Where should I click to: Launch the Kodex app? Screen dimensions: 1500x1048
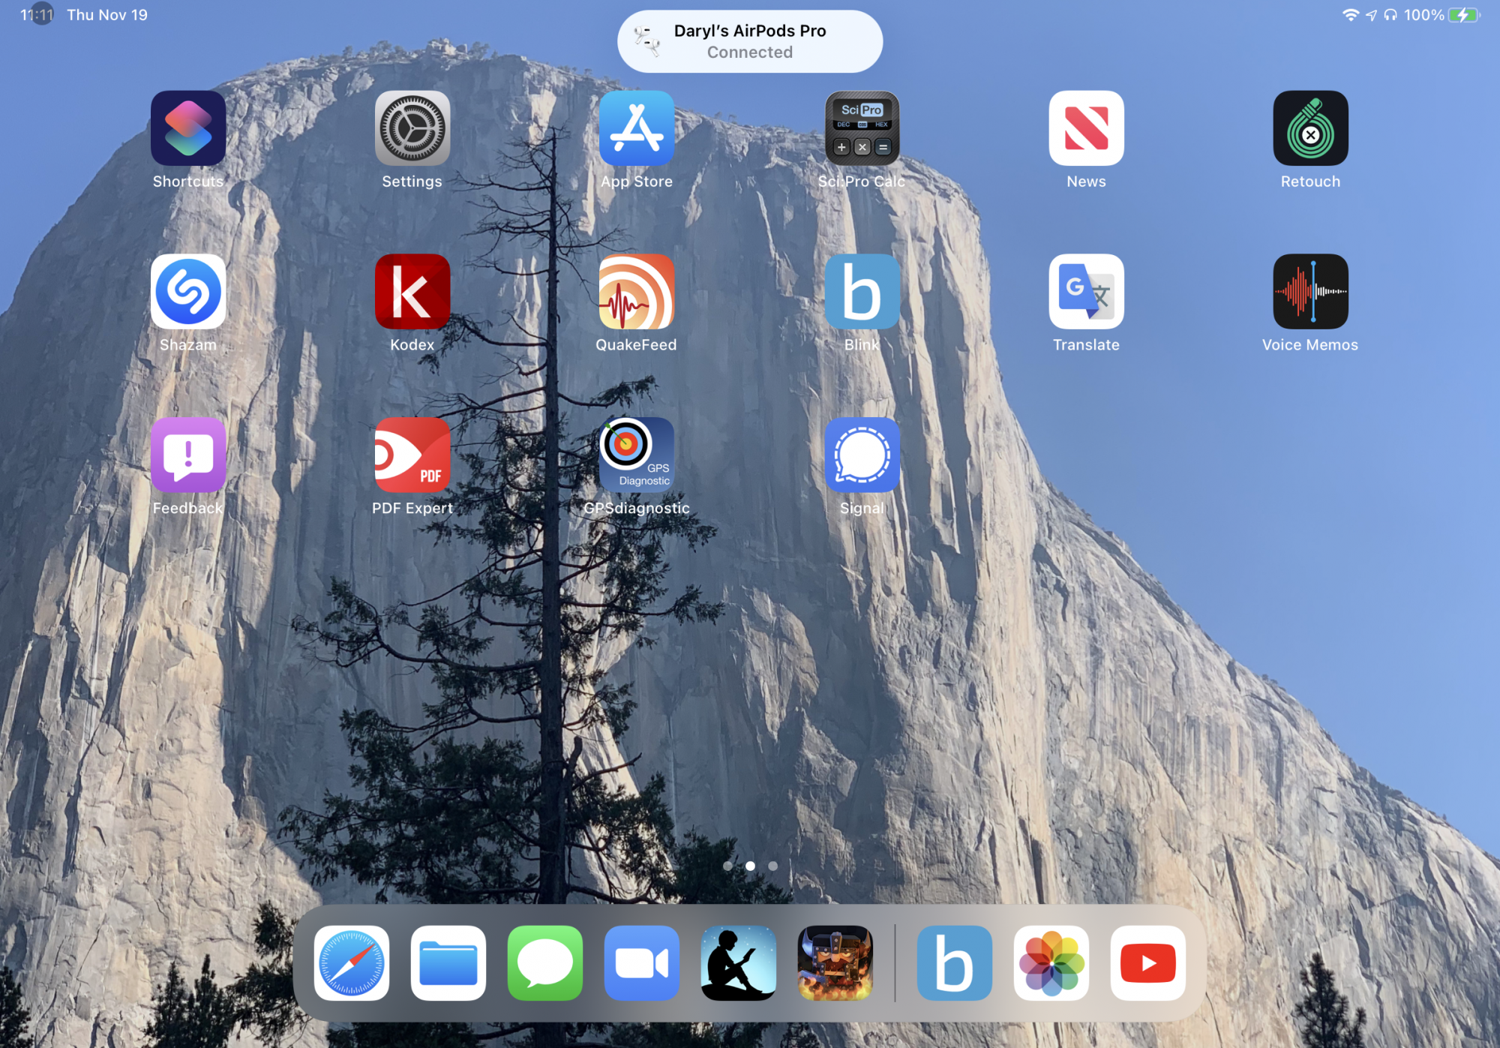(412, 292)
